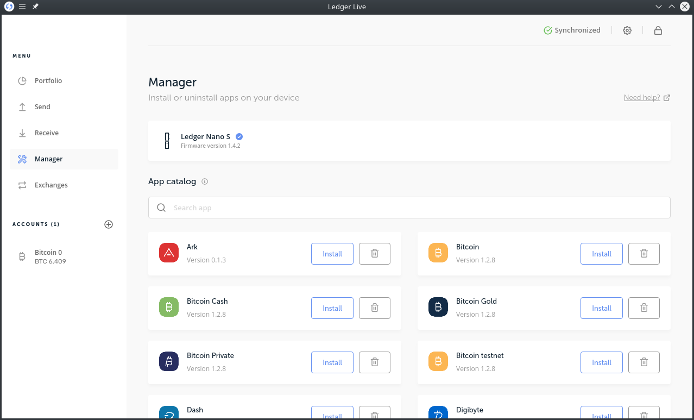Click the Ark app icon

pos(168,253)
